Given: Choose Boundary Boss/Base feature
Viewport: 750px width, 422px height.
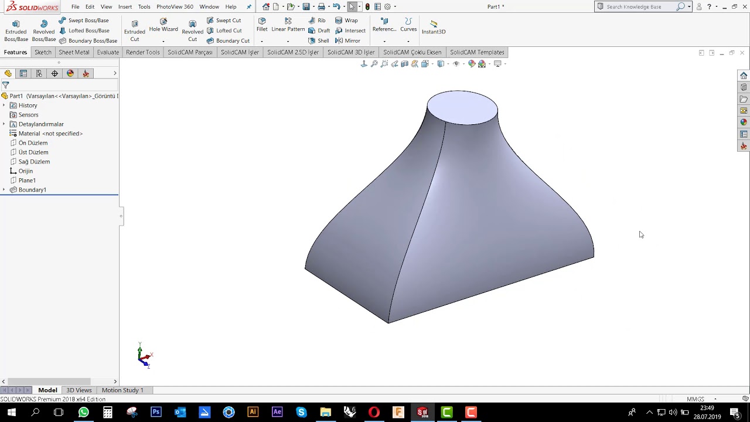Looking at the screenshot, I should pyautogui.click(x=88, y=40).
